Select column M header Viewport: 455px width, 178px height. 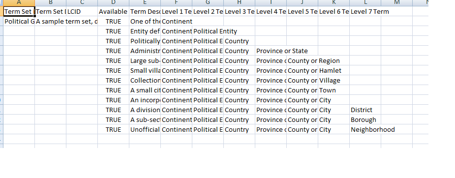tap(396, 3)
